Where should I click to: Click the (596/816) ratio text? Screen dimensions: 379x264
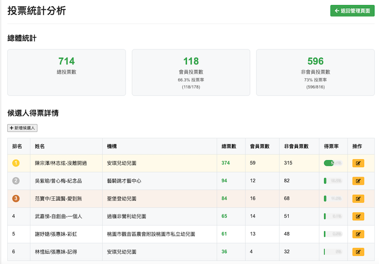pos(315,87)
